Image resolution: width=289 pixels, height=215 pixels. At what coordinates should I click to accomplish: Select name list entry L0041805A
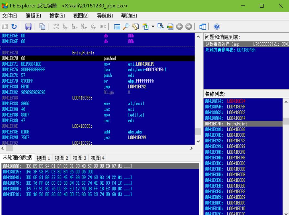pos(243,107)
